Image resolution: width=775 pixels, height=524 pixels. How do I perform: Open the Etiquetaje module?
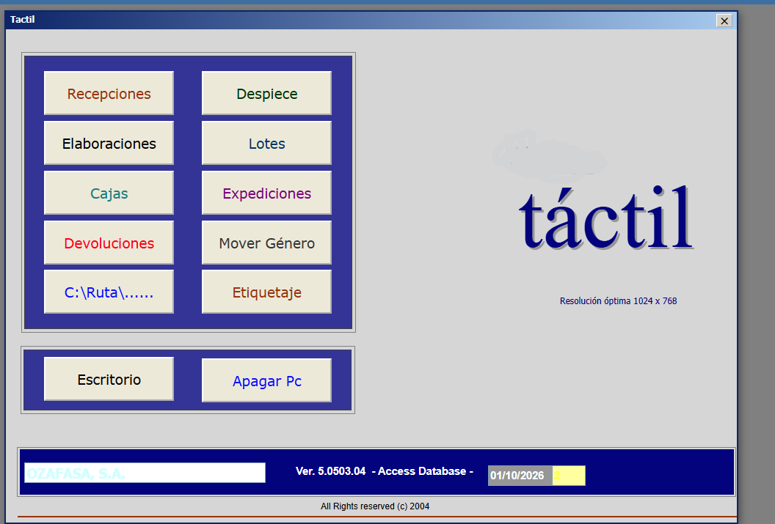[266, 292]
